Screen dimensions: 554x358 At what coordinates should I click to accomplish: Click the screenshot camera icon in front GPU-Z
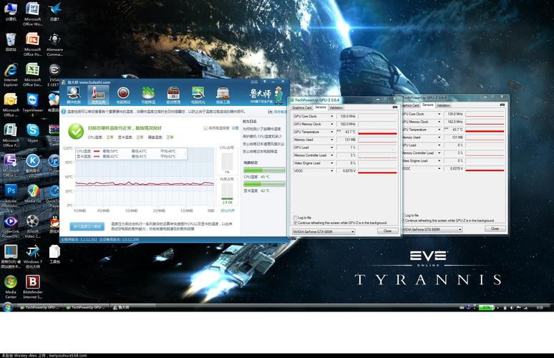click(395, 107)
